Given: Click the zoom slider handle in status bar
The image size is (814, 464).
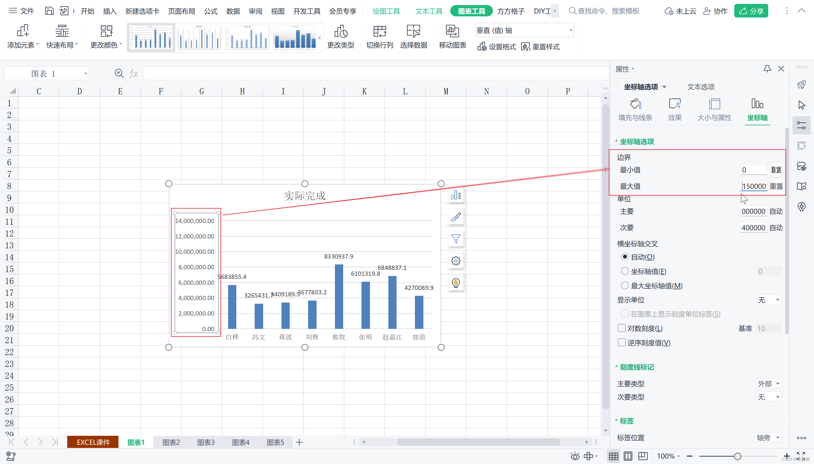Looking at the screenshot, I should click(x=737, y=456).
